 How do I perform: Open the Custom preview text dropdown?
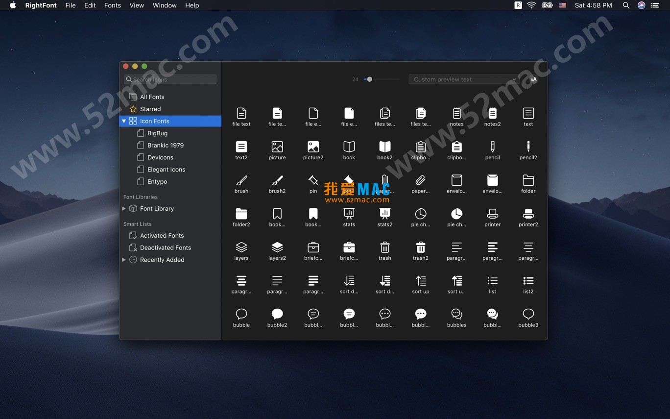[x=465, y=79]
